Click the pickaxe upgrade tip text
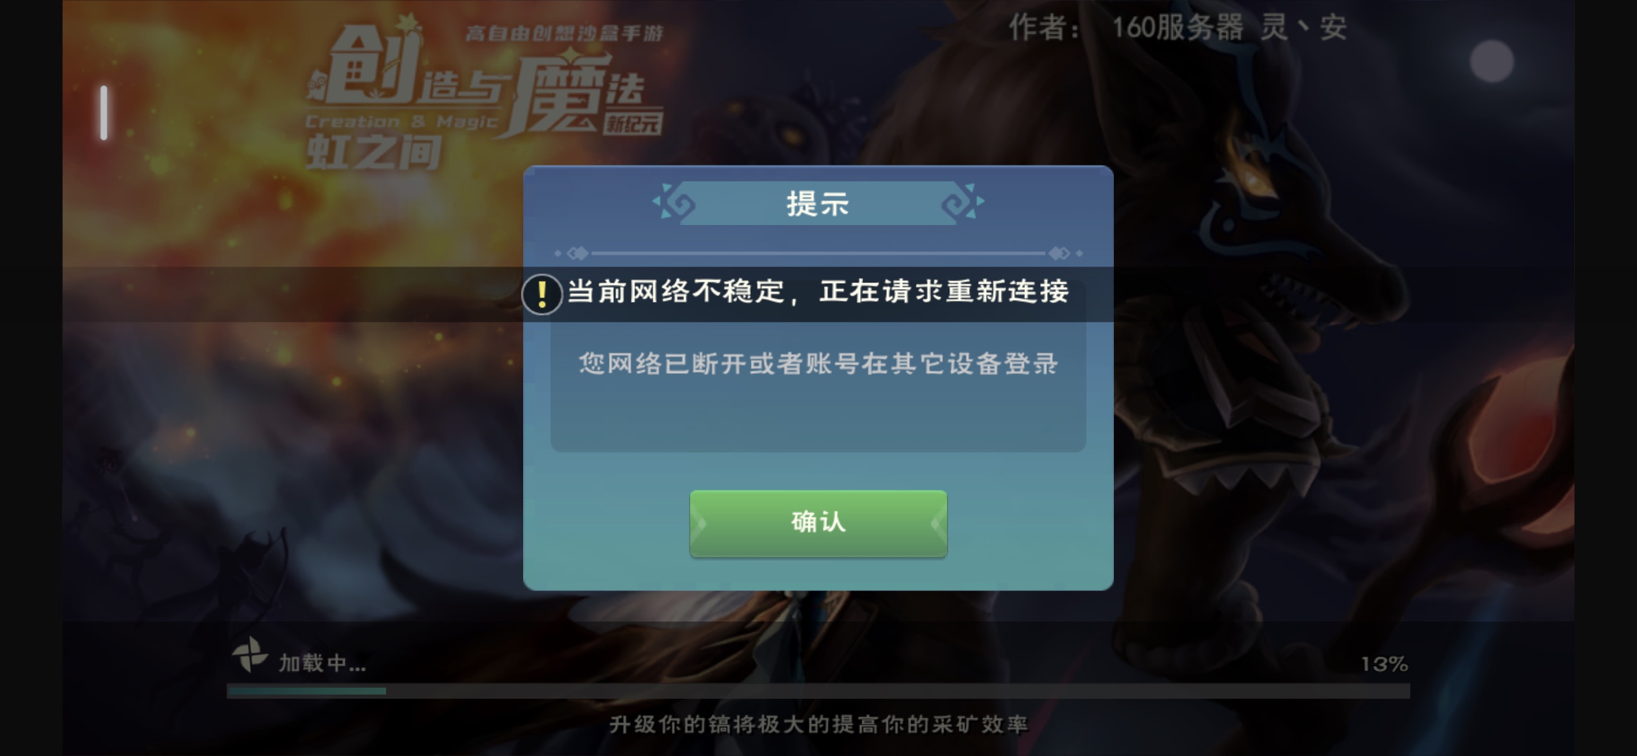1637x756 pixels. tap(818, 724)
